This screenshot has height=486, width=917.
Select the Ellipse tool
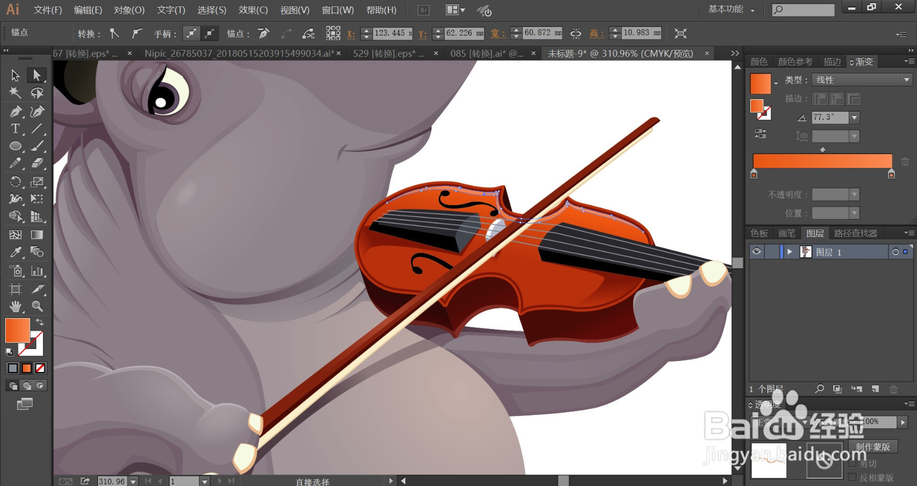click(15, 146)
